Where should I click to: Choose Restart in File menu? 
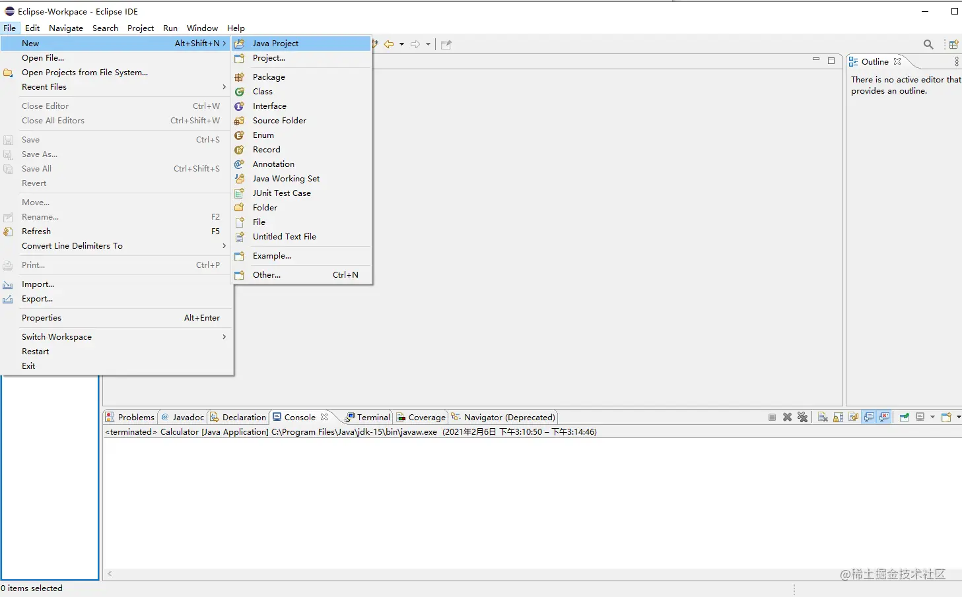point(116,351)
